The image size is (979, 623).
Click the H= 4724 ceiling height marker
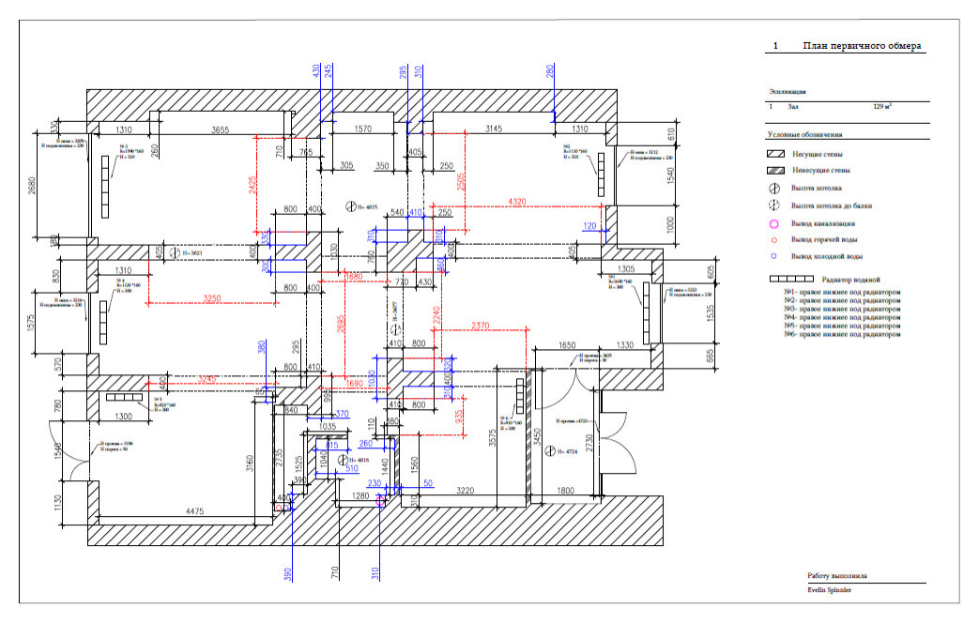point(551,452)
